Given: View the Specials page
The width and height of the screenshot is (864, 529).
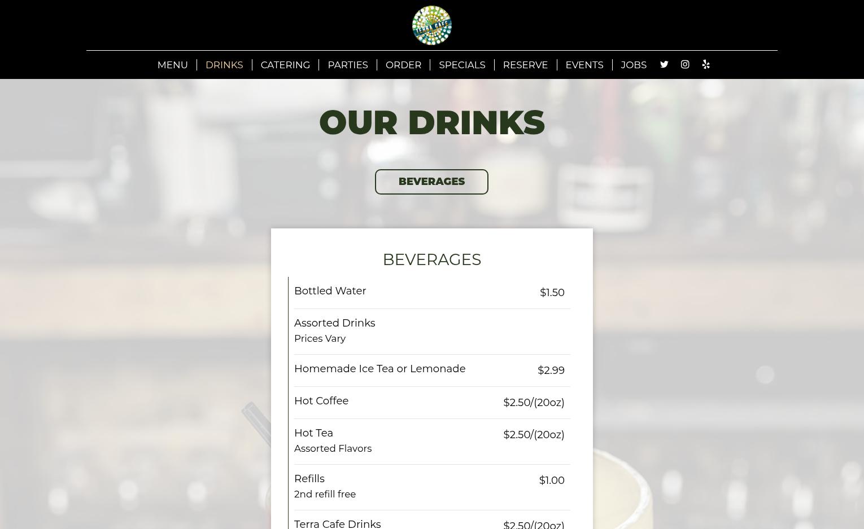Looking at the screenshot, I should [x=462, y=65].
